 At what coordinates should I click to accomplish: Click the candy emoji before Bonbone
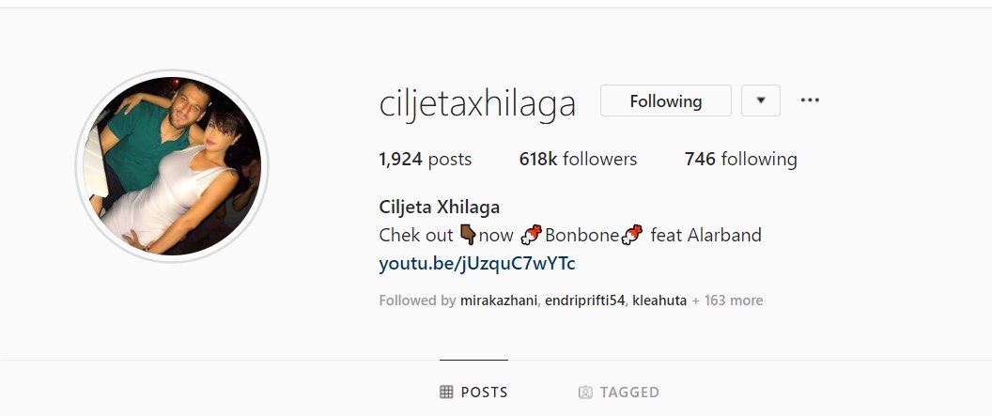tap(531, 235)
